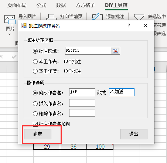
Task: Click the 退出 button
Action: coord(134,134)
